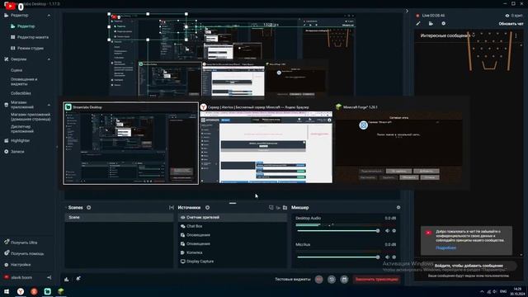Select the Scene item in Scenes list
The height and width of the screenshot is (297, 528).
click(x=119, y=218)
